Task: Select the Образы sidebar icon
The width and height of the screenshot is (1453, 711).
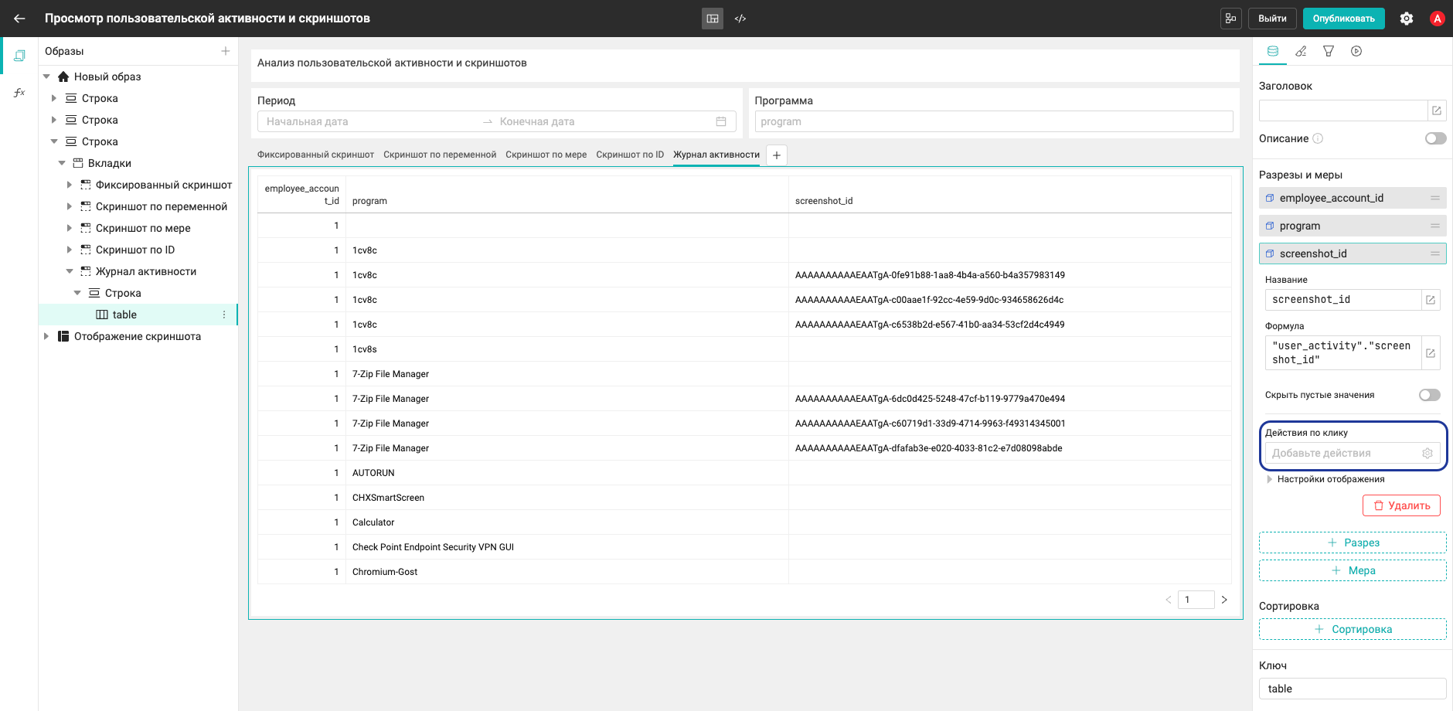Action: [19, 56]
